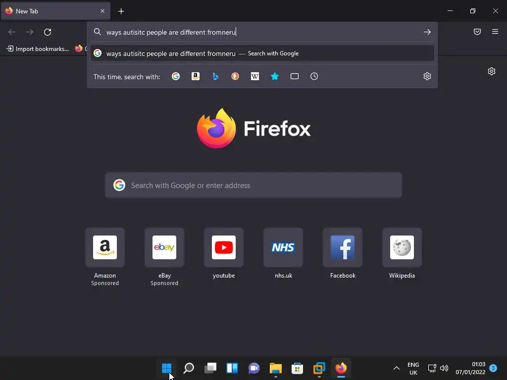The width and height of the screenshot is (507, 380).
Task: Open the Firefox application menu
Action: coord(495,32)
